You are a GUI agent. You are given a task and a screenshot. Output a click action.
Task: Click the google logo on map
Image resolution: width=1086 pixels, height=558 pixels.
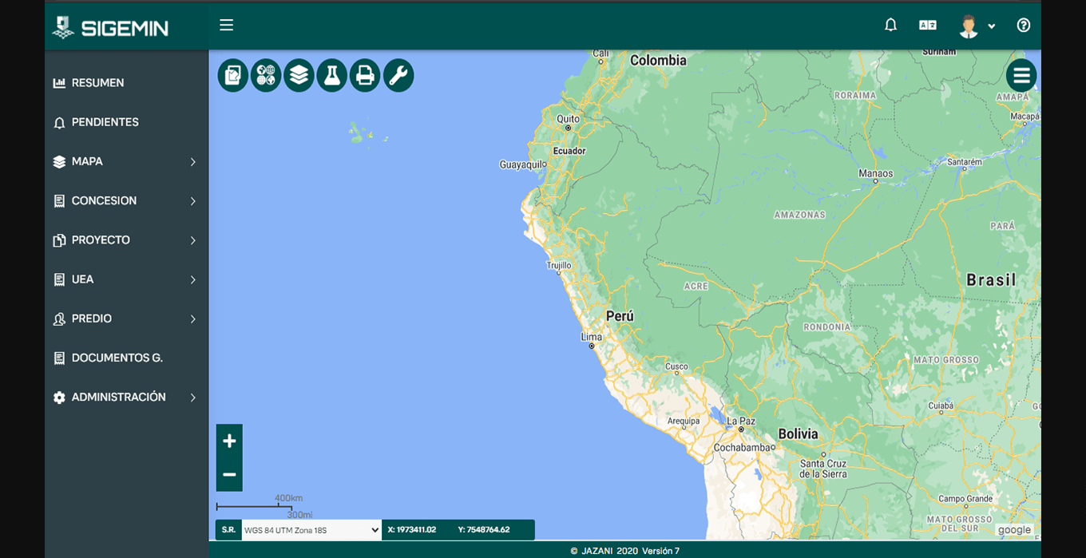pyautogui.click(x=1014, y=530)
